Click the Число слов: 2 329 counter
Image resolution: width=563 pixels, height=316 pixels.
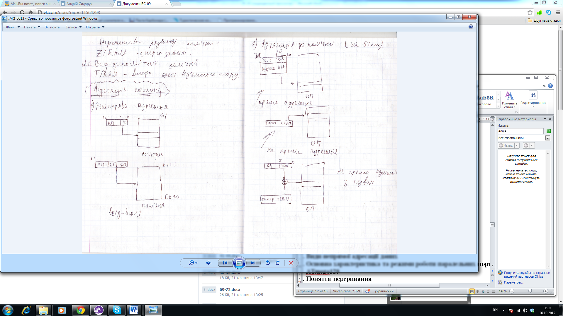coord(346,291)
